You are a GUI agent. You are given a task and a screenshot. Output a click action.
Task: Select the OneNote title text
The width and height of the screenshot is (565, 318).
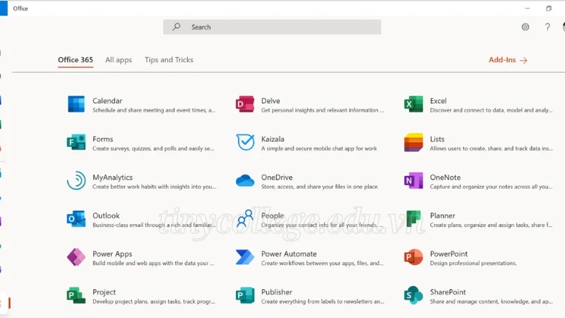(x=445, y=177)
